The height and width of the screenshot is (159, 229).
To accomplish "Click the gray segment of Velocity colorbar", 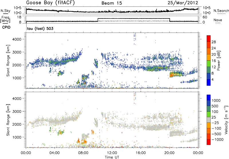I will pos(209,120).
